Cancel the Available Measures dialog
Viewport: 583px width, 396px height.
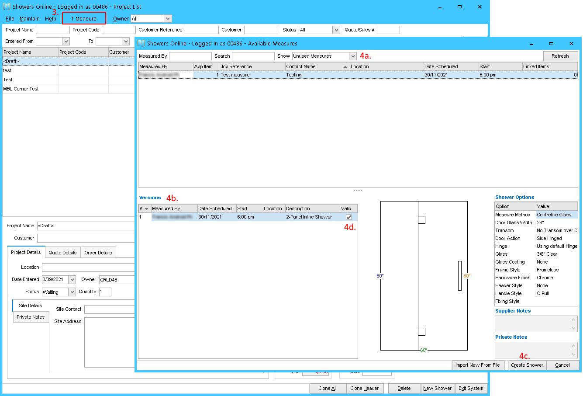click(562, 365)
